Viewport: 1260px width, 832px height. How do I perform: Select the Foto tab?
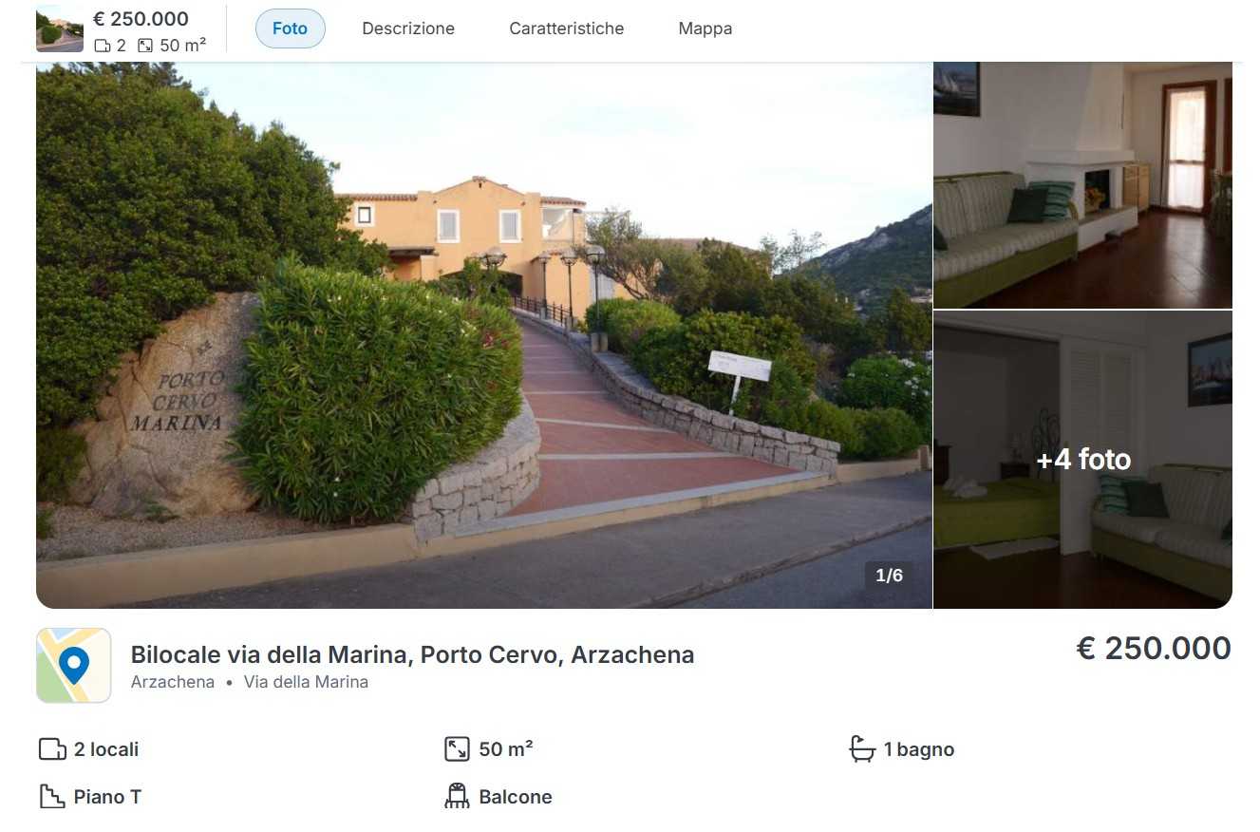click(x=290, y=28)
